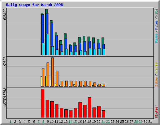Click the Pages legend label
This screenshot has width=160, height=125.
pyautogui.click(x=157, y=38)
